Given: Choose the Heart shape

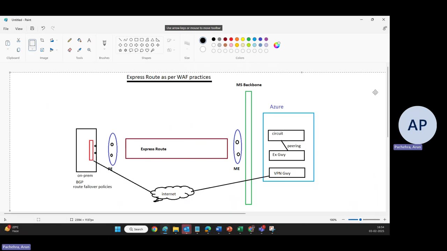Looking at the screenshot, I should pyautogui.click(x=147, y=50).
